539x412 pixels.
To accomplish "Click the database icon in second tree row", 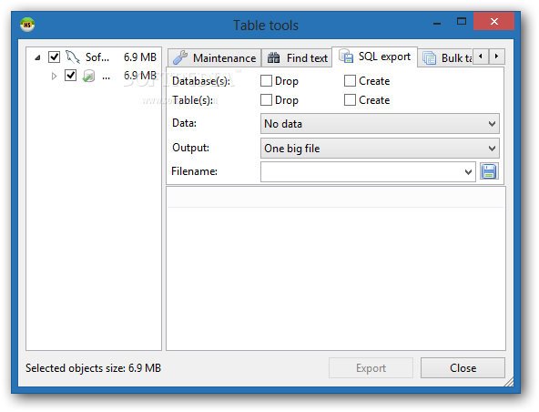I will [x=88, y=76].
